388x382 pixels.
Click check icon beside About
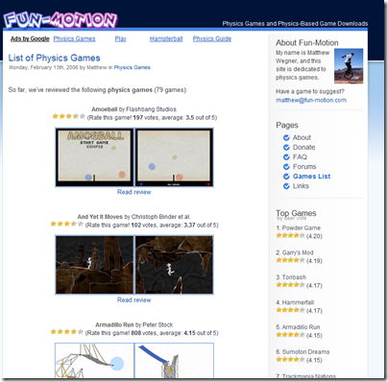tap(286, 137)
